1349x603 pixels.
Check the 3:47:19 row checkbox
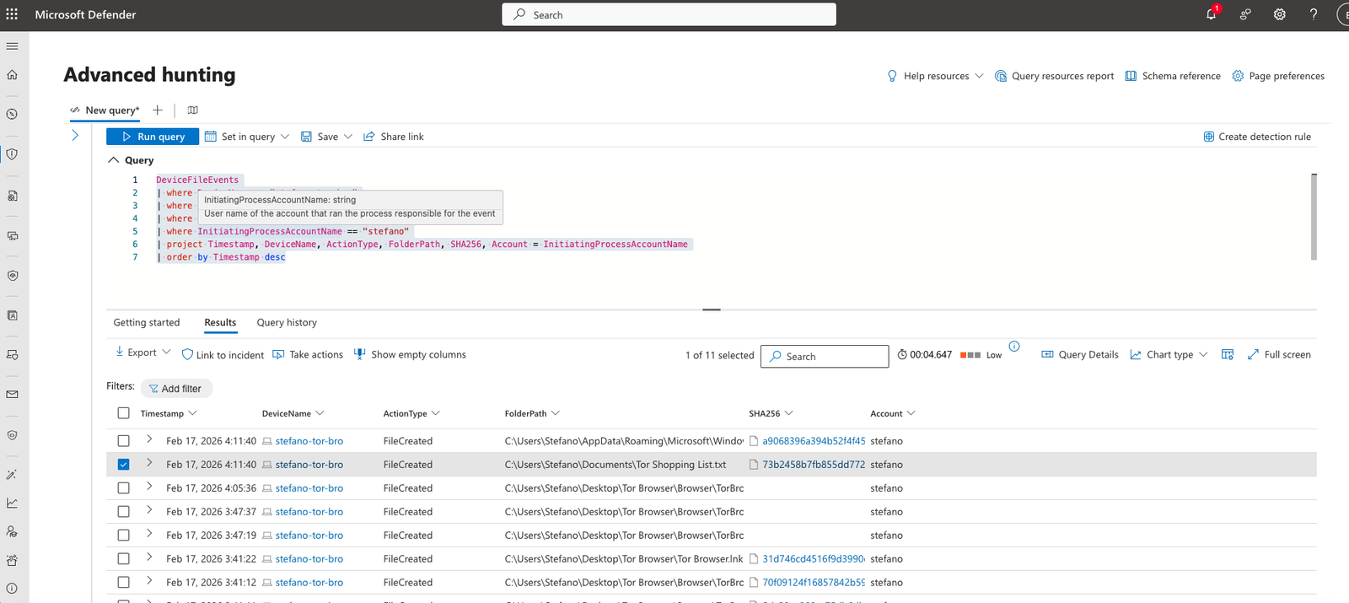(x=124, y=536)
